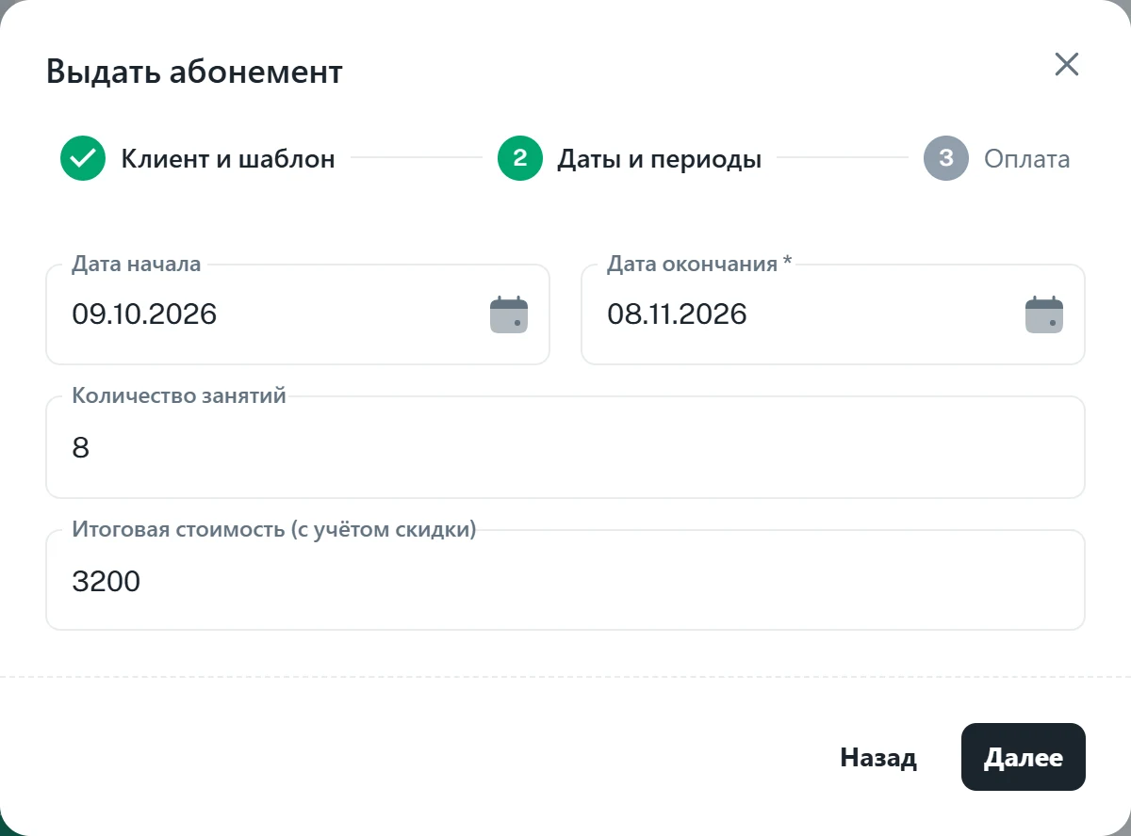Click the green checkmark step icon
The height and width of the screenshot is (836, 1131).
83,158
